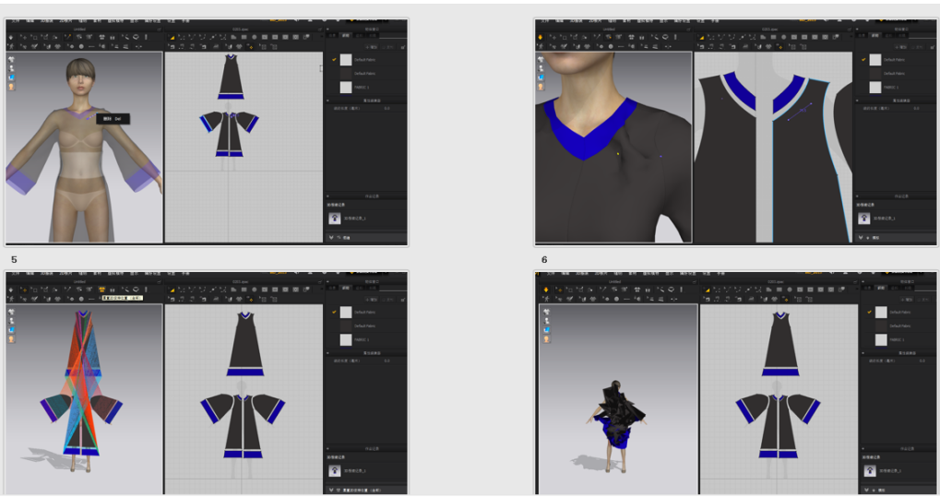Collapse property editor panel header in top-left window

point(366,100)
